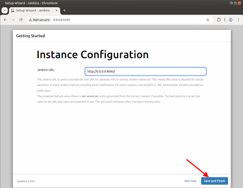This screenshot has height=188, width=243.
Task: Skip setup with the Not now link
Action: (x=190, y=181)
